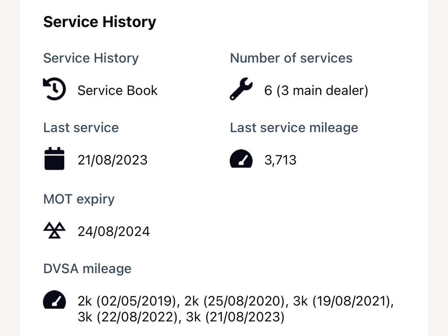
Task: Click the wrench icon for services
Action: [x=241, y=89]
